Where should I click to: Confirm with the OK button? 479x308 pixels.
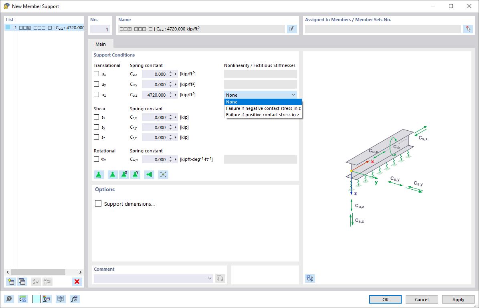pyautogui.click(x=385, y=300)
